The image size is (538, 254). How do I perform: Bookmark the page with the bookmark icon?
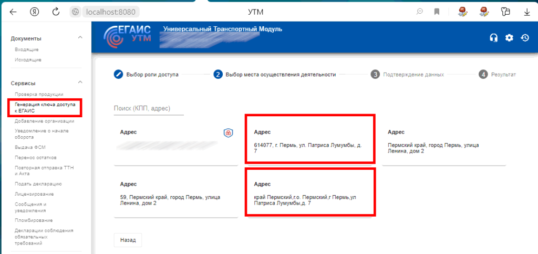[x=437, y=12]
